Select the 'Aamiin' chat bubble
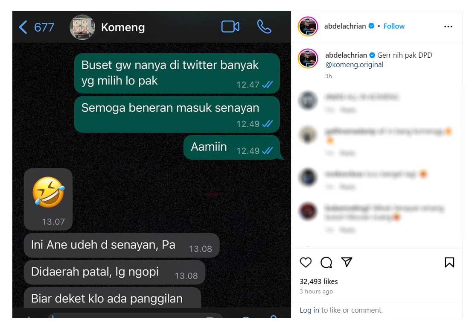 [x=232, y=147]
